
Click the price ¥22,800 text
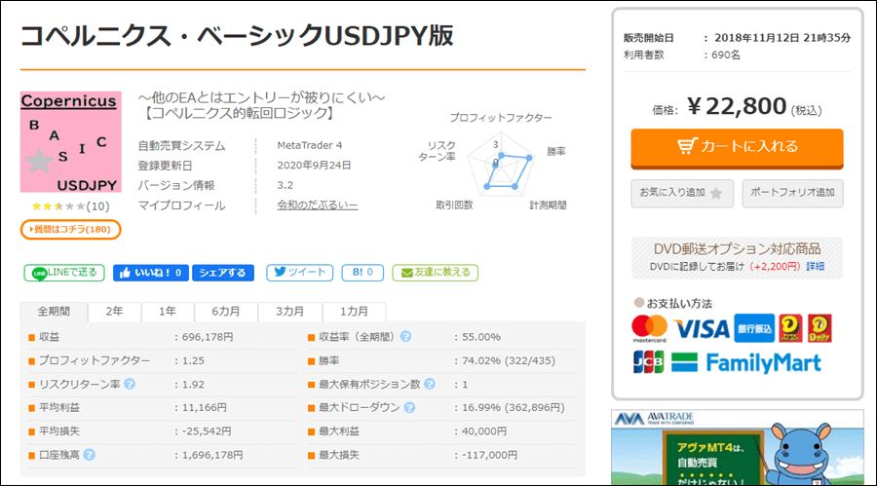tap(737, 106)
